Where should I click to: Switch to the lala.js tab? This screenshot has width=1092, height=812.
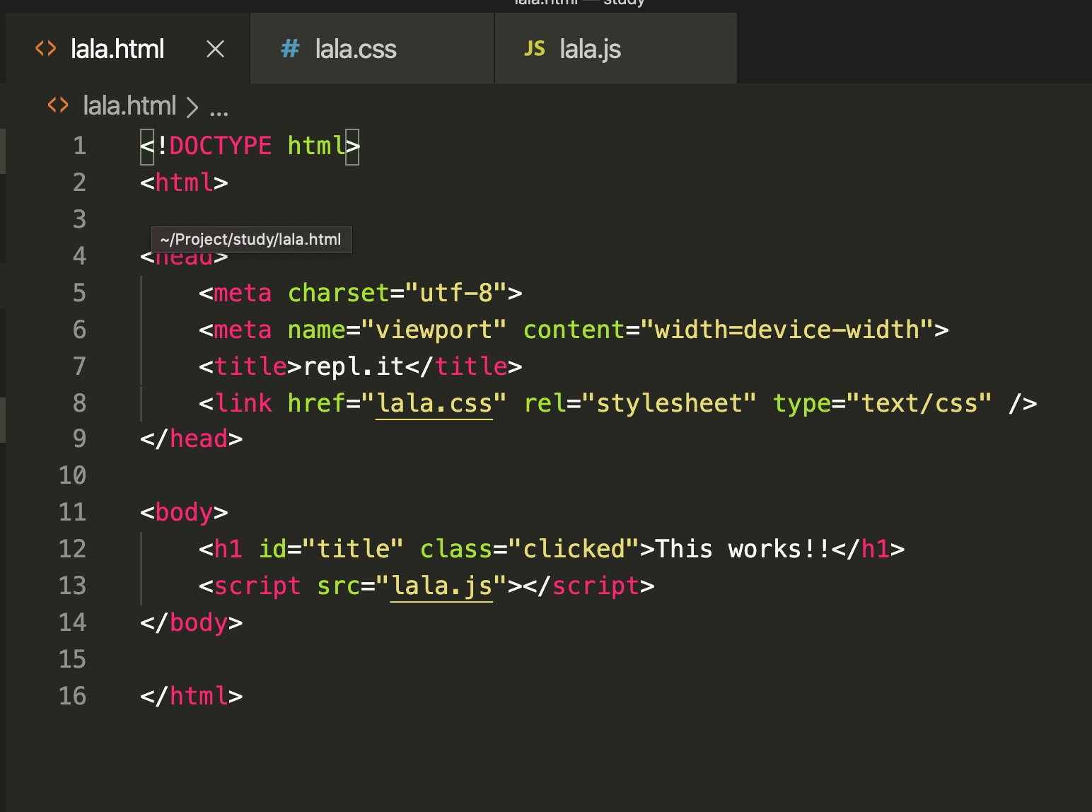click(616, 49)
